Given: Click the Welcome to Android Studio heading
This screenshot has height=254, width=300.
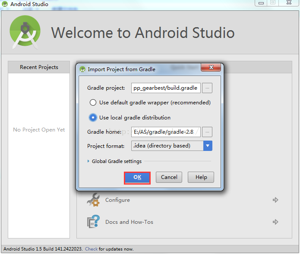Looking at the screenshot, I should click(x=143, y=33).
